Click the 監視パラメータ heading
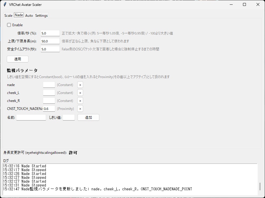 pos(22,70)
